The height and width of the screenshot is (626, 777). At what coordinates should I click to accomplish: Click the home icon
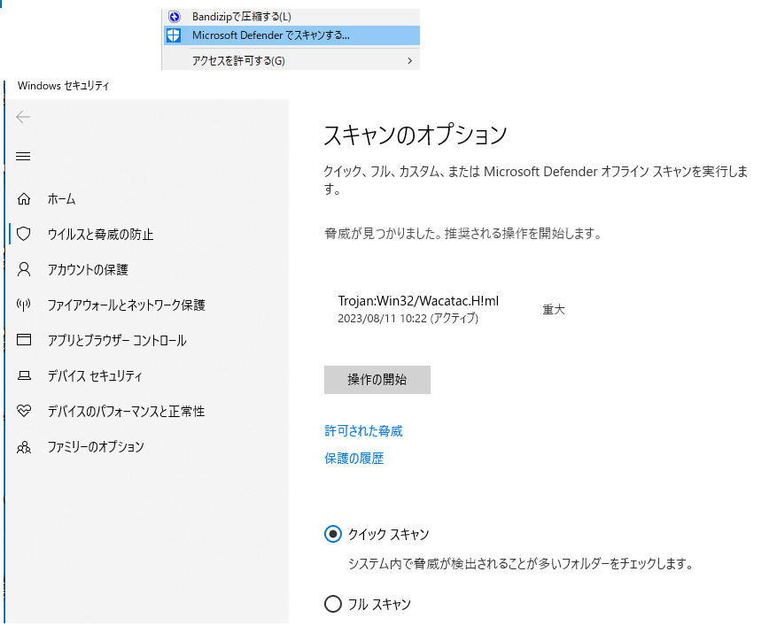[24, 199]
